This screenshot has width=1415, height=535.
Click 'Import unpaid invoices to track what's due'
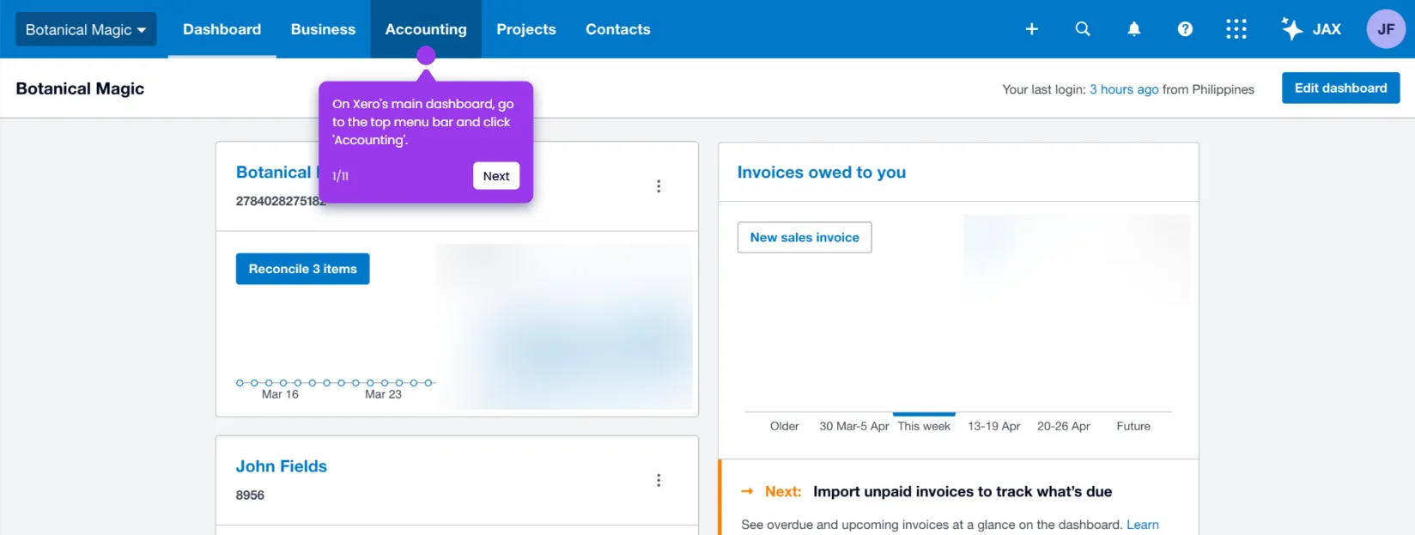[963, 491]
